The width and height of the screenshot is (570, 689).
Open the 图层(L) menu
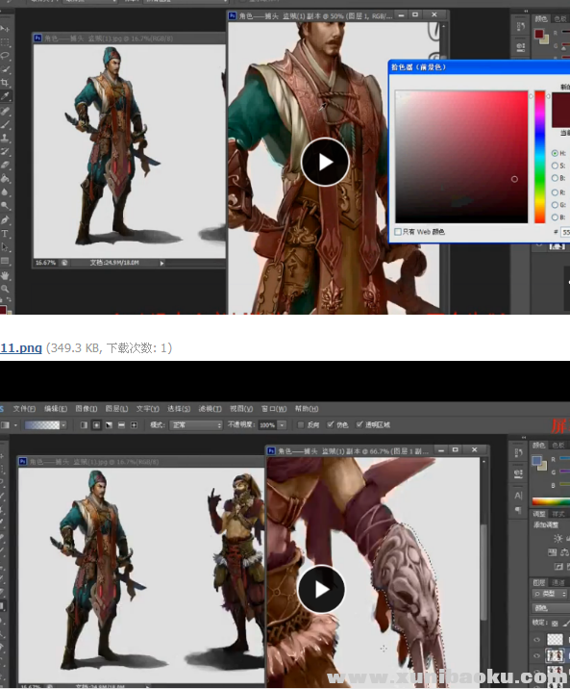pos(116,409)
